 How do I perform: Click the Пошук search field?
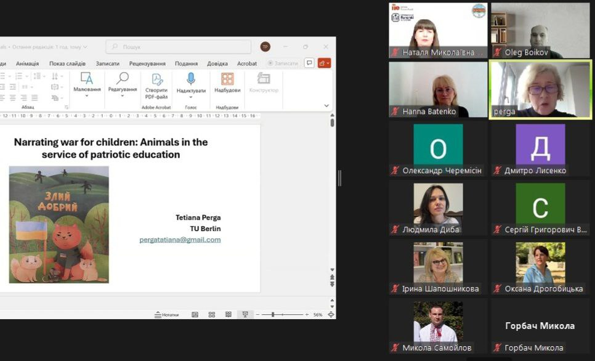pyautogui.click(x=179, y=47)
